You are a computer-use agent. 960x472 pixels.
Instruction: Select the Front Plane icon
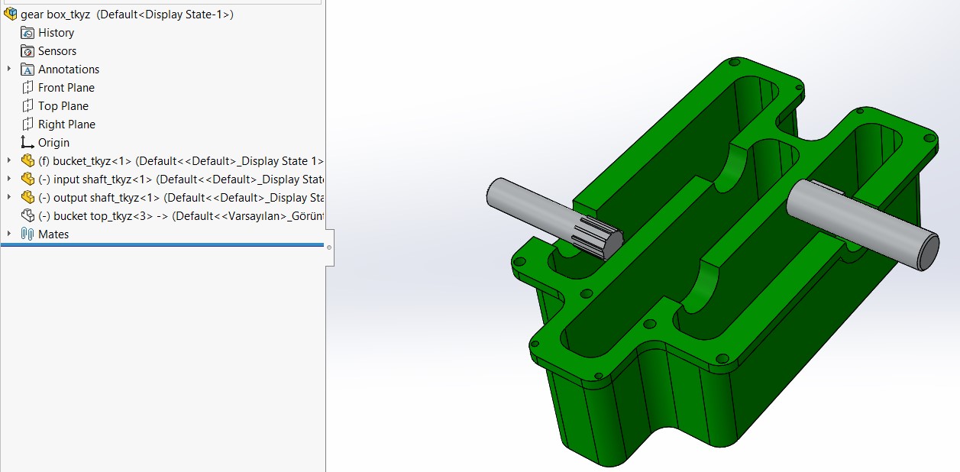tap(27, 87)
